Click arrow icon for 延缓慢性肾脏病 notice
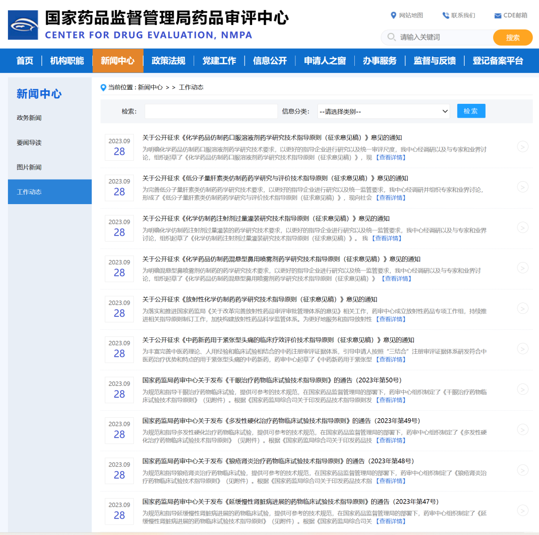Image resolution: width=539 pixels, height=535 pixels. pyautogui.click(x=523, y=511)
